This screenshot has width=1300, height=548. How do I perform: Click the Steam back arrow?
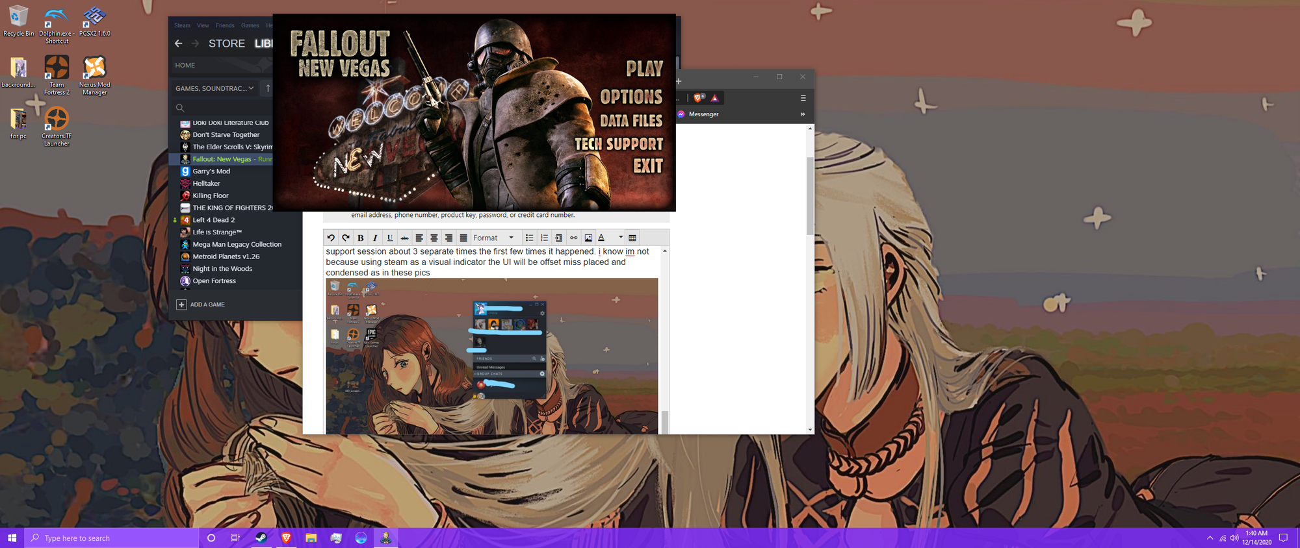pyautogui.click(x=179, y=44)
